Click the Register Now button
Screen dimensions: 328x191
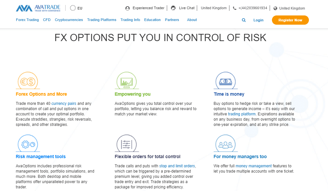[290, 20]
